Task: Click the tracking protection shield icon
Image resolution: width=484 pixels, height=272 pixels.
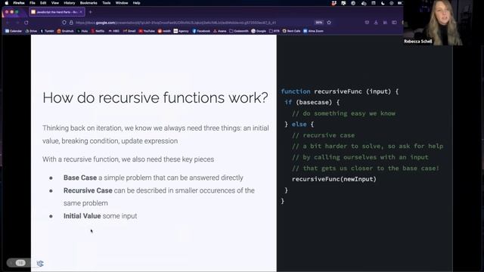Action: (x=64, y=23)
